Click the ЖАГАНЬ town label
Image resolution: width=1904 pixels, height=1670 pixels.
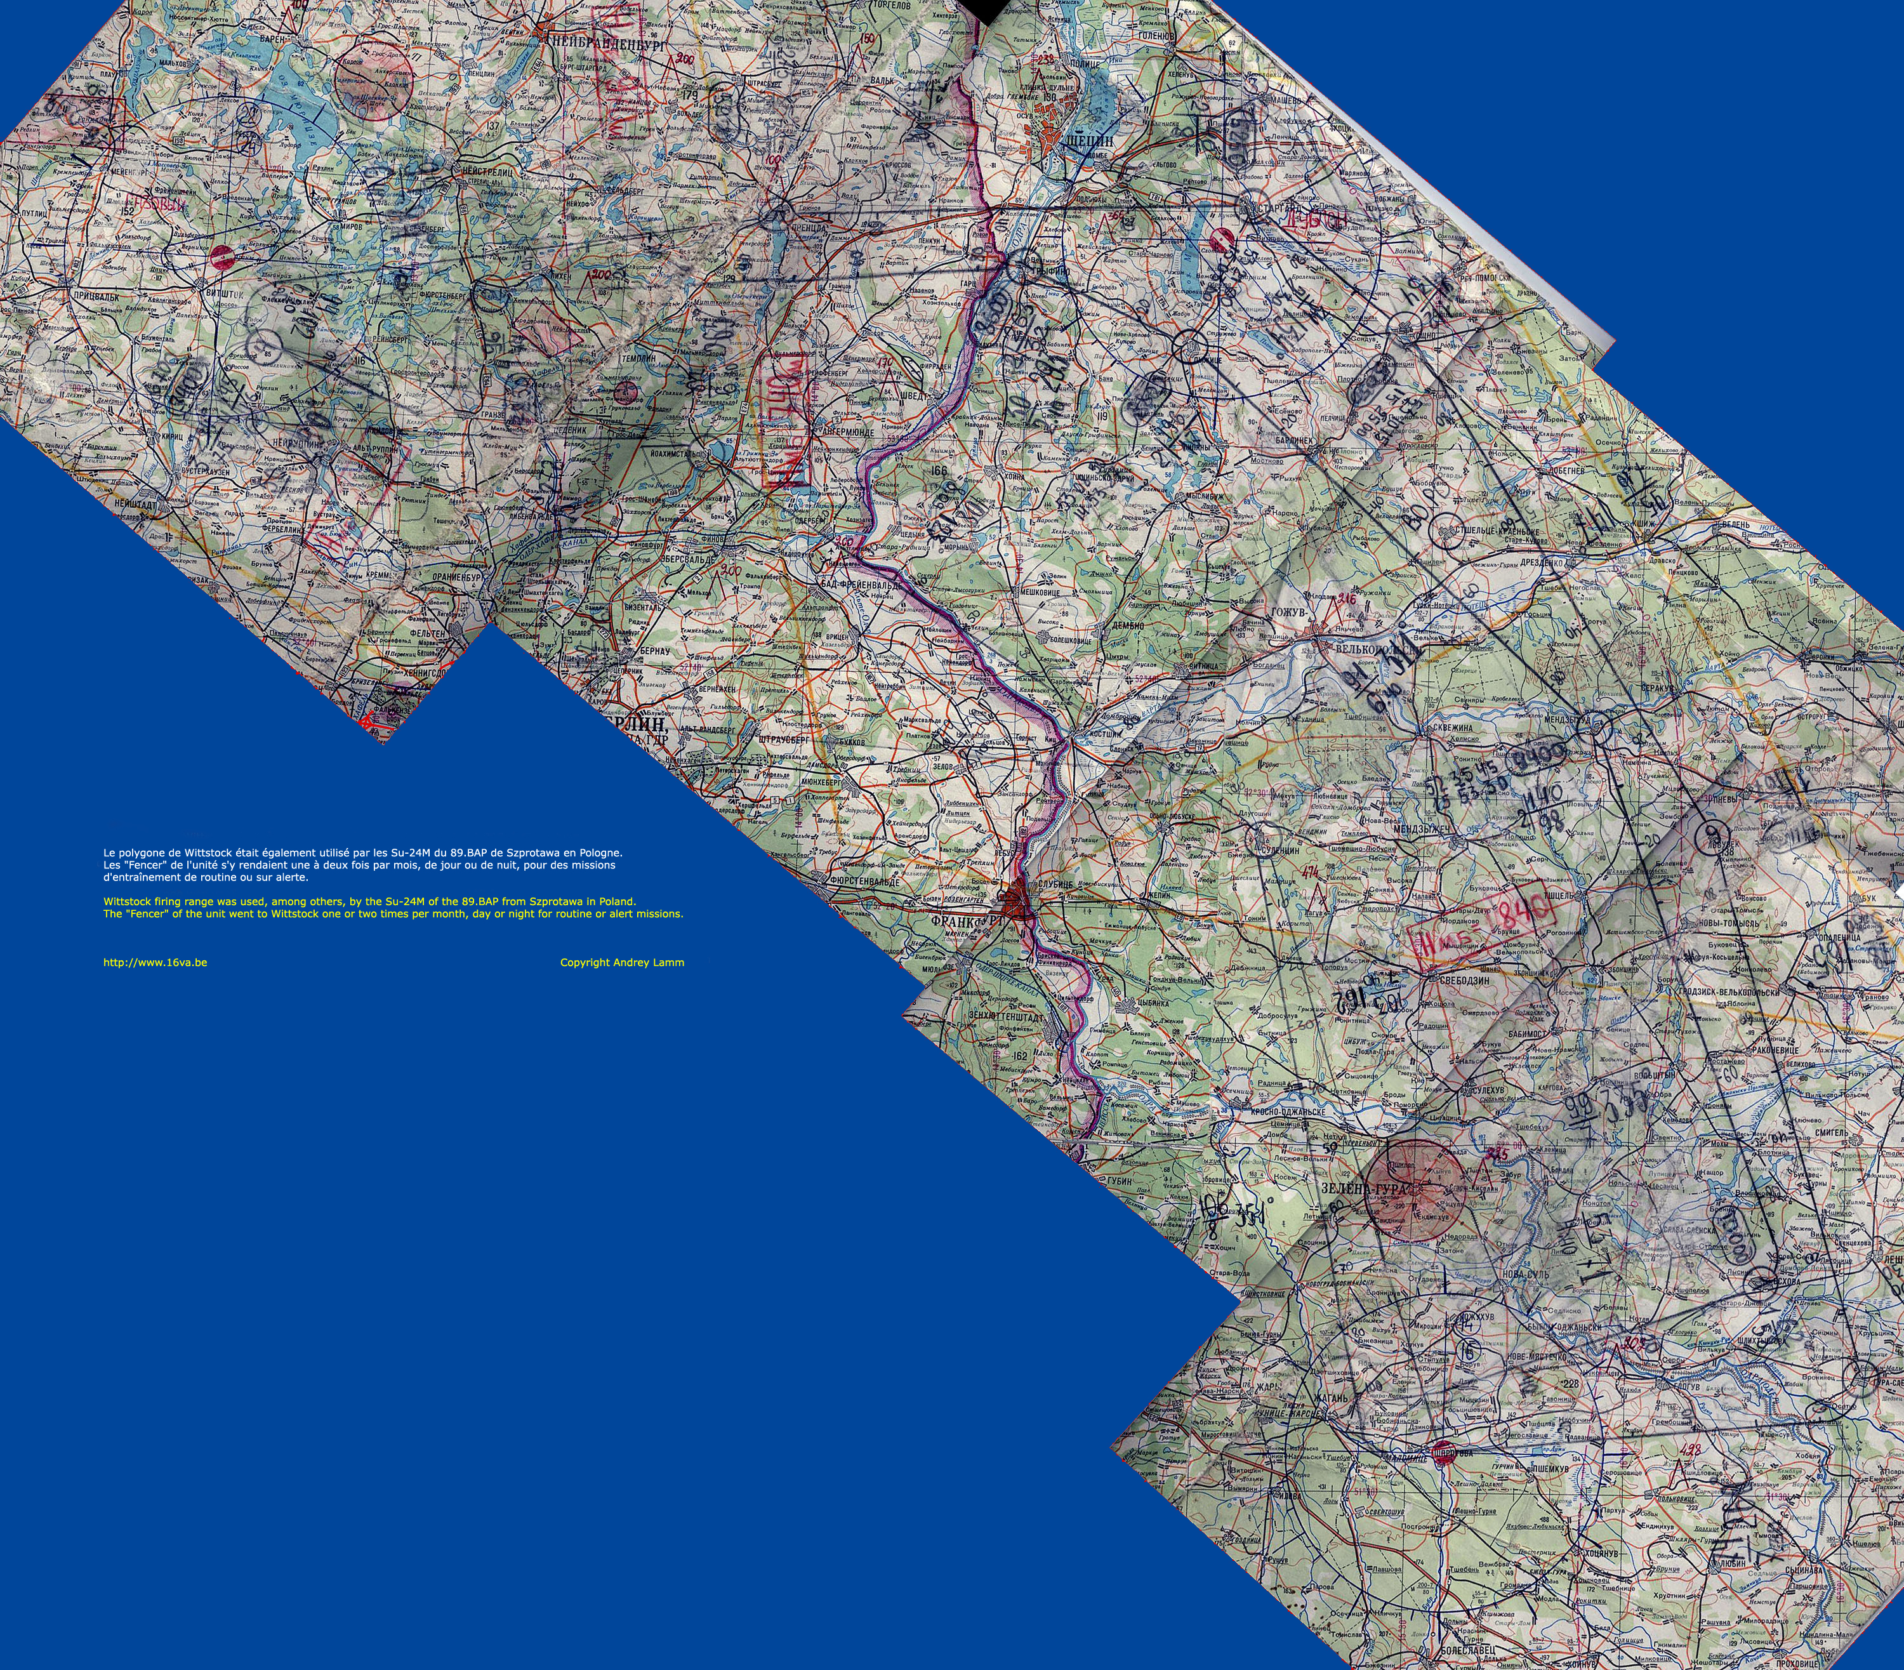pos(1330,1398)
